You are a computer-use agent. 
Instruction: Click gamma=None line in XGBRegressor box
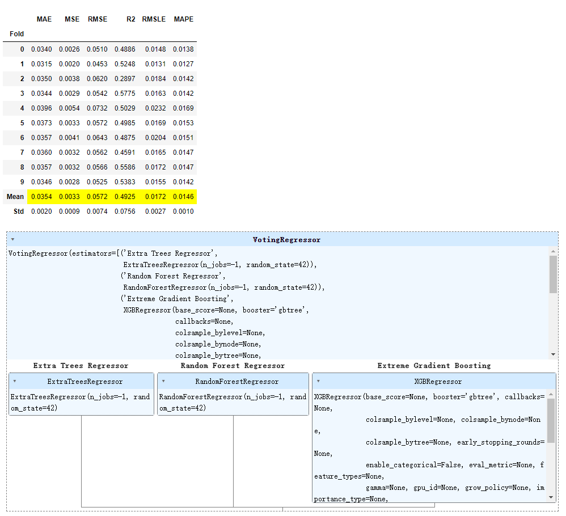(x=387, y=488)
